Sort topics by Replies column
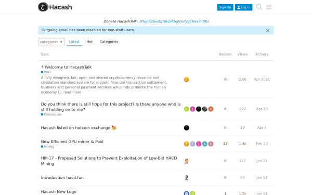Screen dimensions: 312x195 [225, 54]
